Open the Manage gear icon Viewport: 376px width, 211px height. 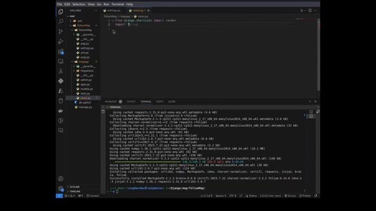tap(61, 189)
